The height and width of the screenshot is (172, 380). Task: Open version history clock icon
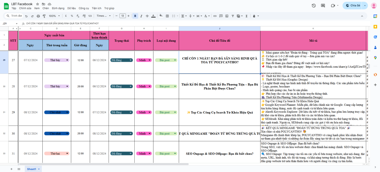[x=314, y=5]
